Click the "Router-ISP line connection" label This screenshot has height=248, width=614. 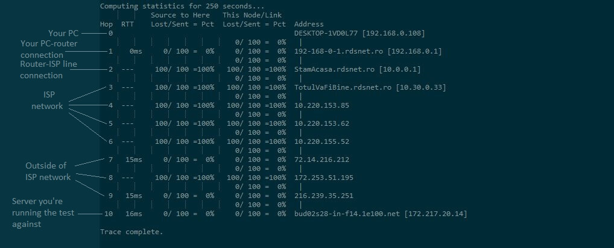click(48, 69)
